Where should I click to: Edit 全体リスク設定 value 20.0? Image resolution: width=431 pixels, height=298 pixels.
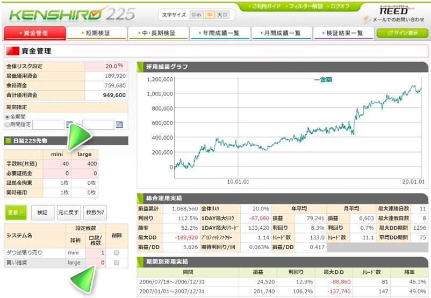pyautogui.click(x=106, y=66)
